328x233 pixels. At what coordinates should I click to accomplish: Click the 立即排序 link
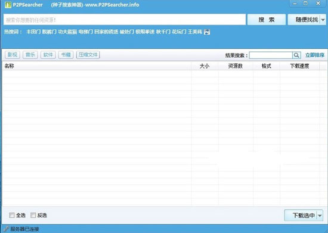pos(315,55)
